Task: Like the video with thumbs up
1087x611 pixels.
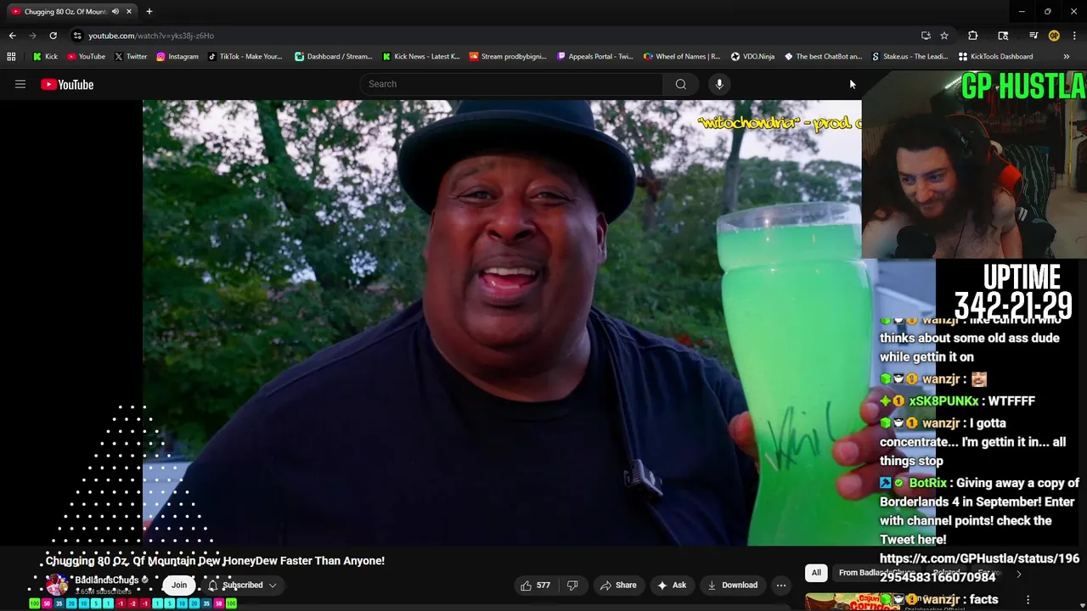Action: [x=535, y=585]
